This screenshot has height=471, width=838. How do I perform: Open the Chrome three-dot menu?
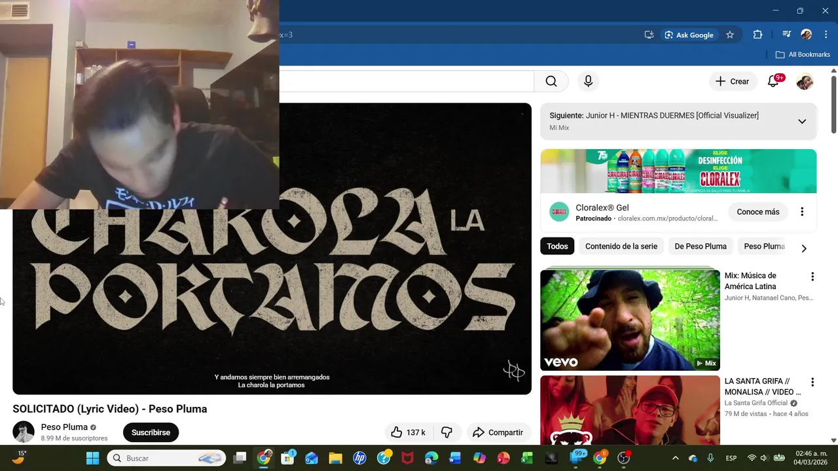click(826, 35)
